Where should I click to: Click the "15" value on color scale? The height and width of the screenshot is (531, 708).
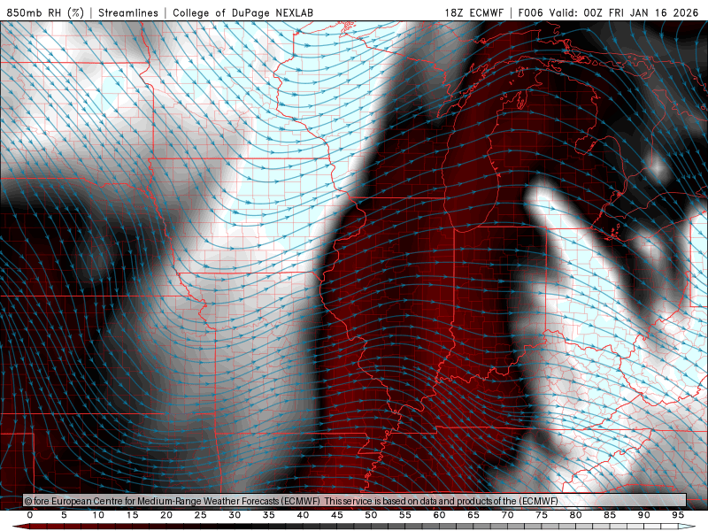(x=132, y=515)
